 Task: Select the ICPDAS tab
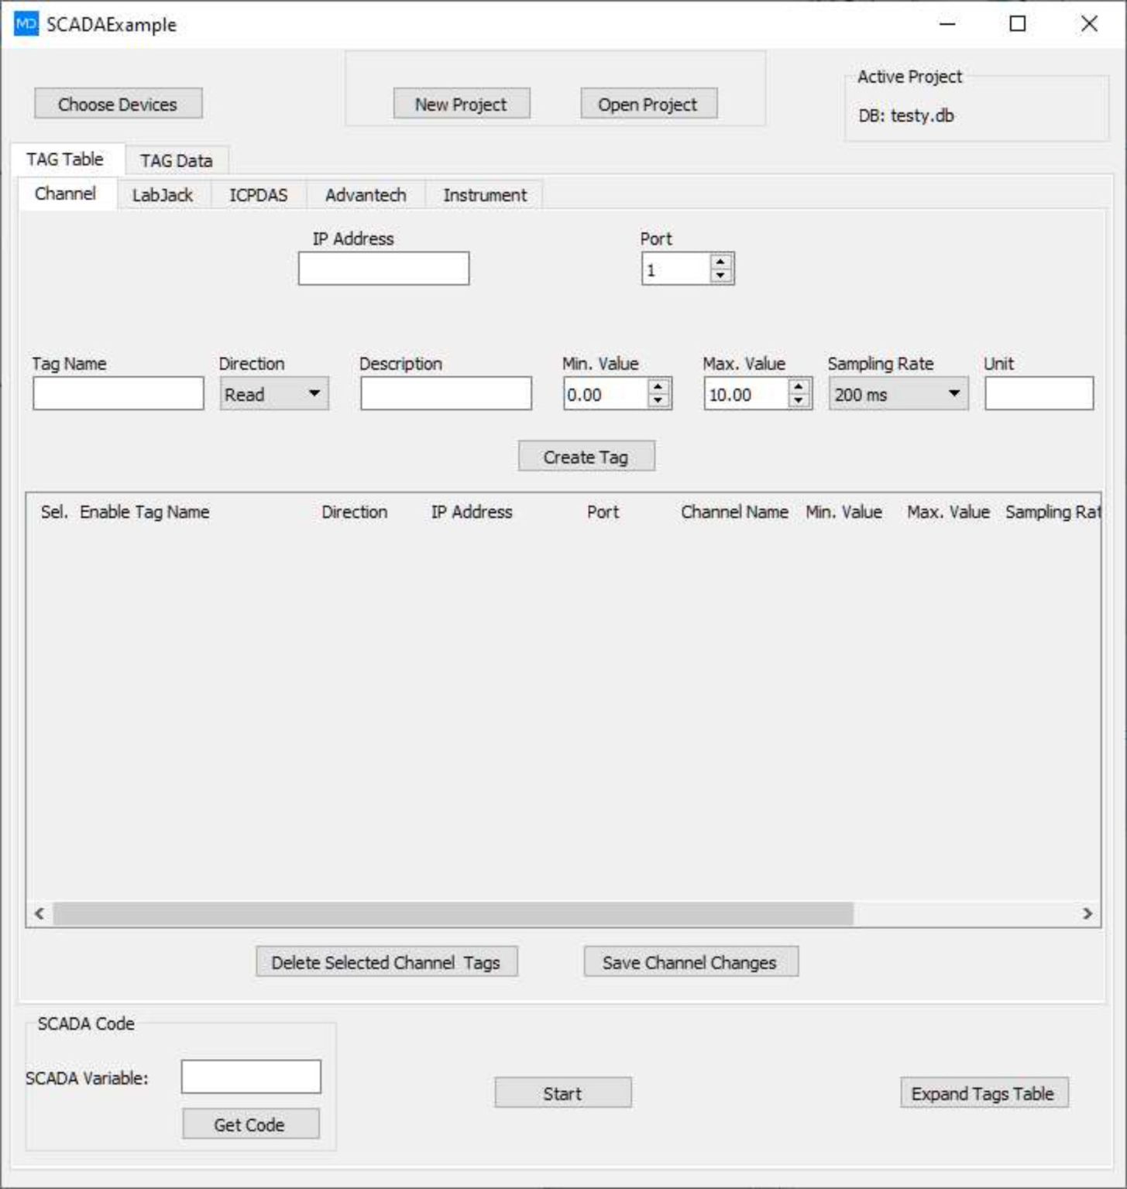tap(259, 195)
